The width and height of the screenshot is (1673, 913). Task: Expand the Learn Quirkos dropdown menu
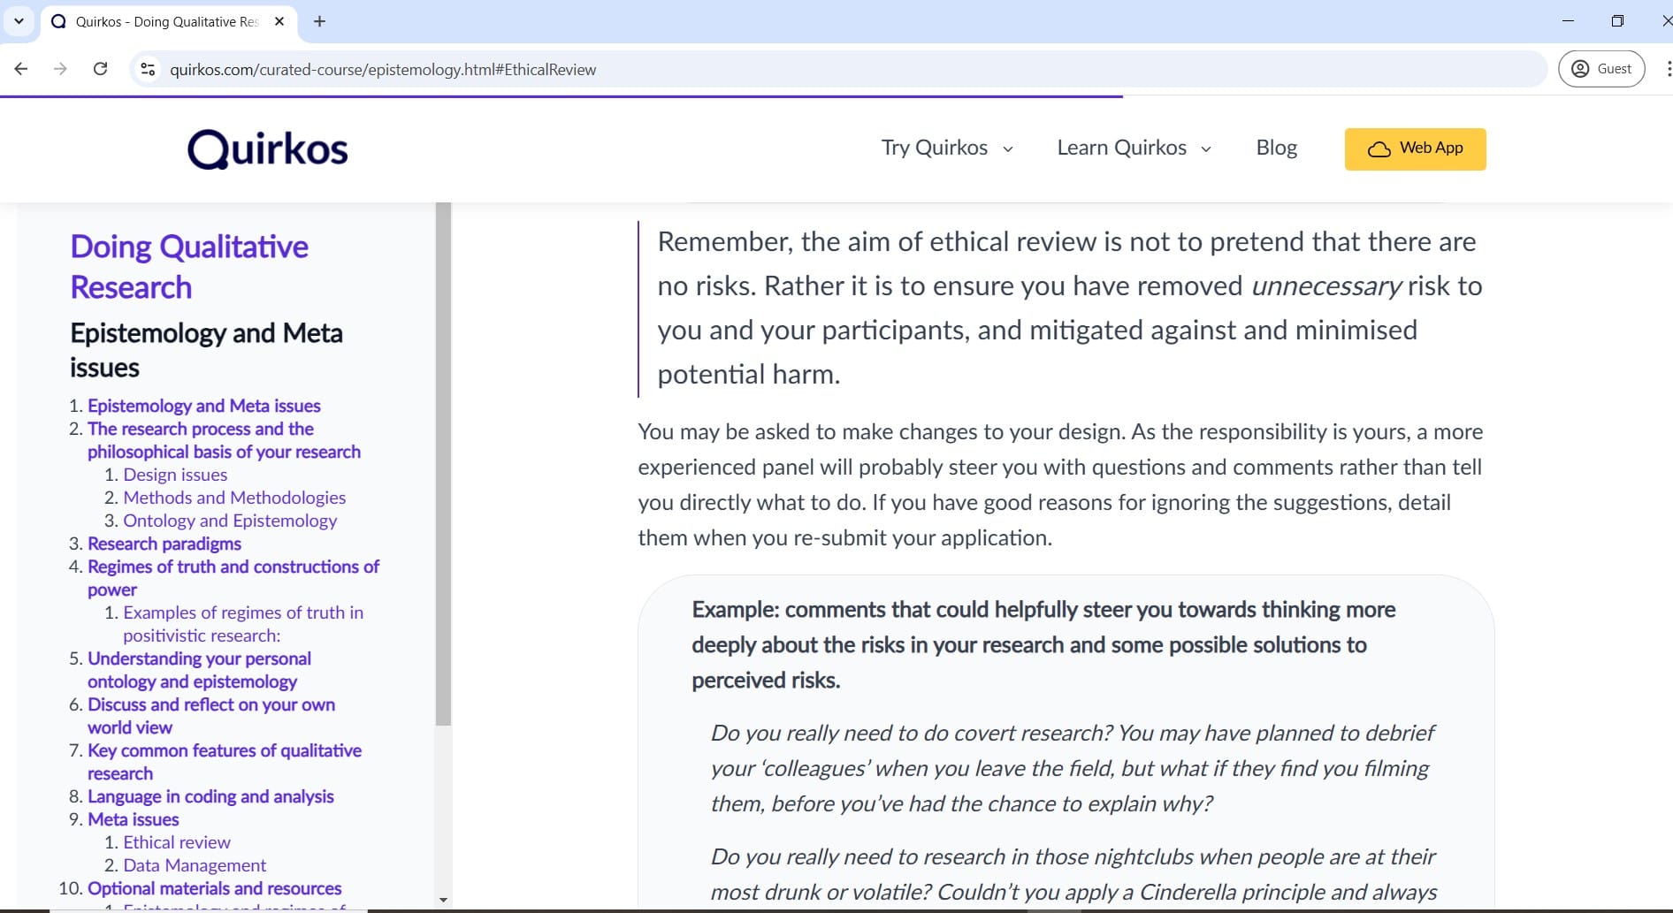point(1134,148)
